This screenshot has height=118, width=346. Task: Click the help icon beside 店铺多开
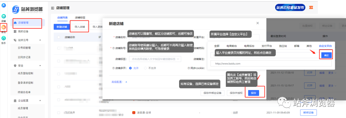point(114,68)
